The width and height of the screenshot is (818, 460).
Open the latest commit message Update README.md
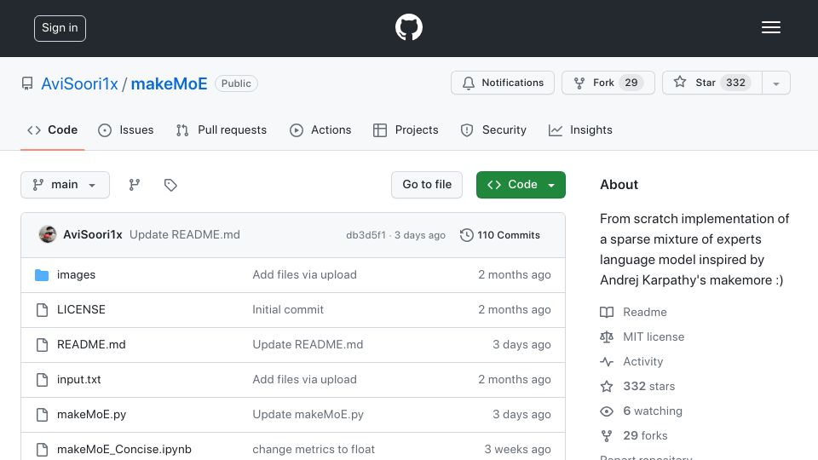[x=185, y=235]
